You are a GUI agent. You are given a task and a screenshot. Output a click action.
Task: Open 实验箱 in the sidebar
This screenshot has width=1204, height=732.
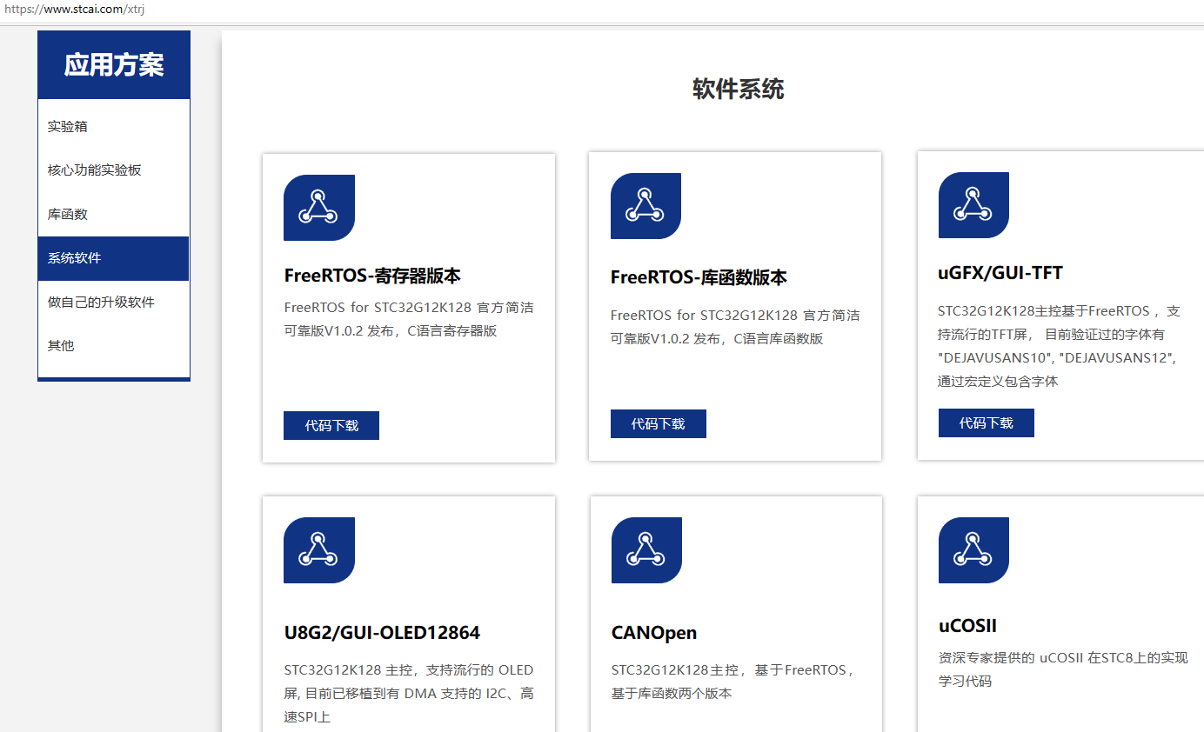pos(113,126)
